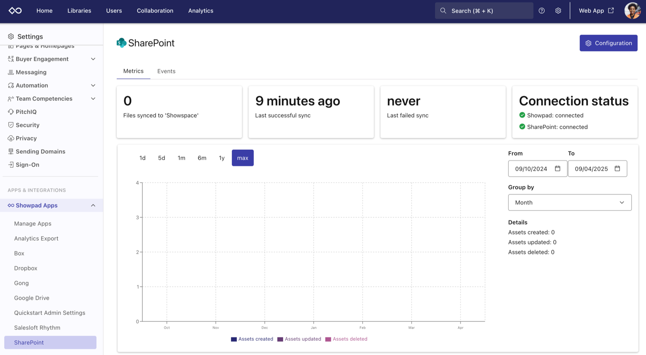This screenshot has height=355, width=646.
Task: Open the Salesloft Rhythm app
Action: [37, 328]
